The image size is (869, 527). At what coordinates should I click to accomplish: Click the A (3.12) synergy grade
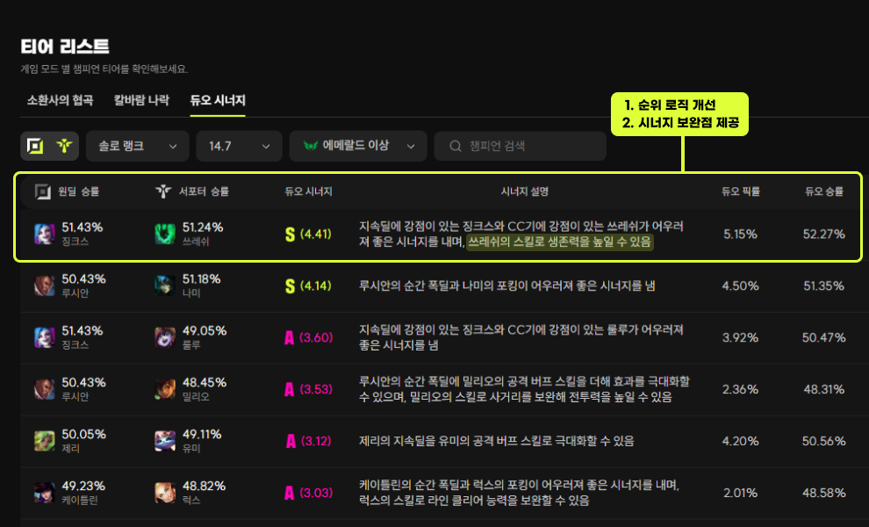point(308,441)
